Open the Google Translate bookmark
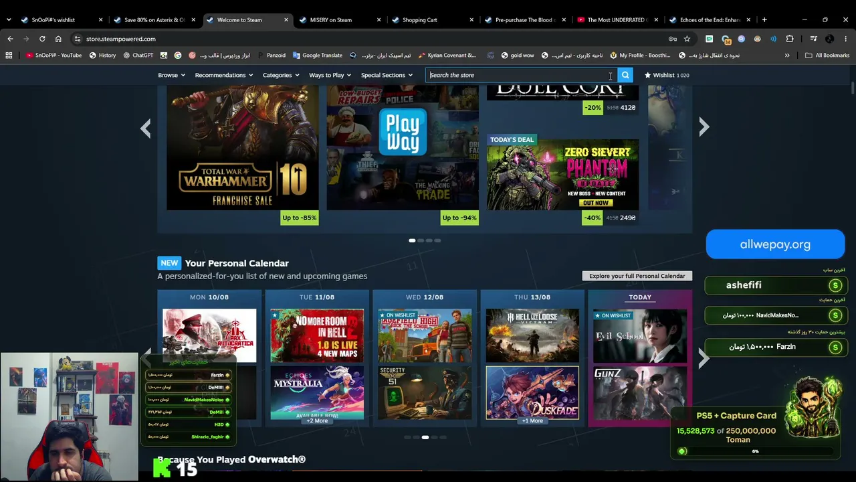 coord(317,56)
